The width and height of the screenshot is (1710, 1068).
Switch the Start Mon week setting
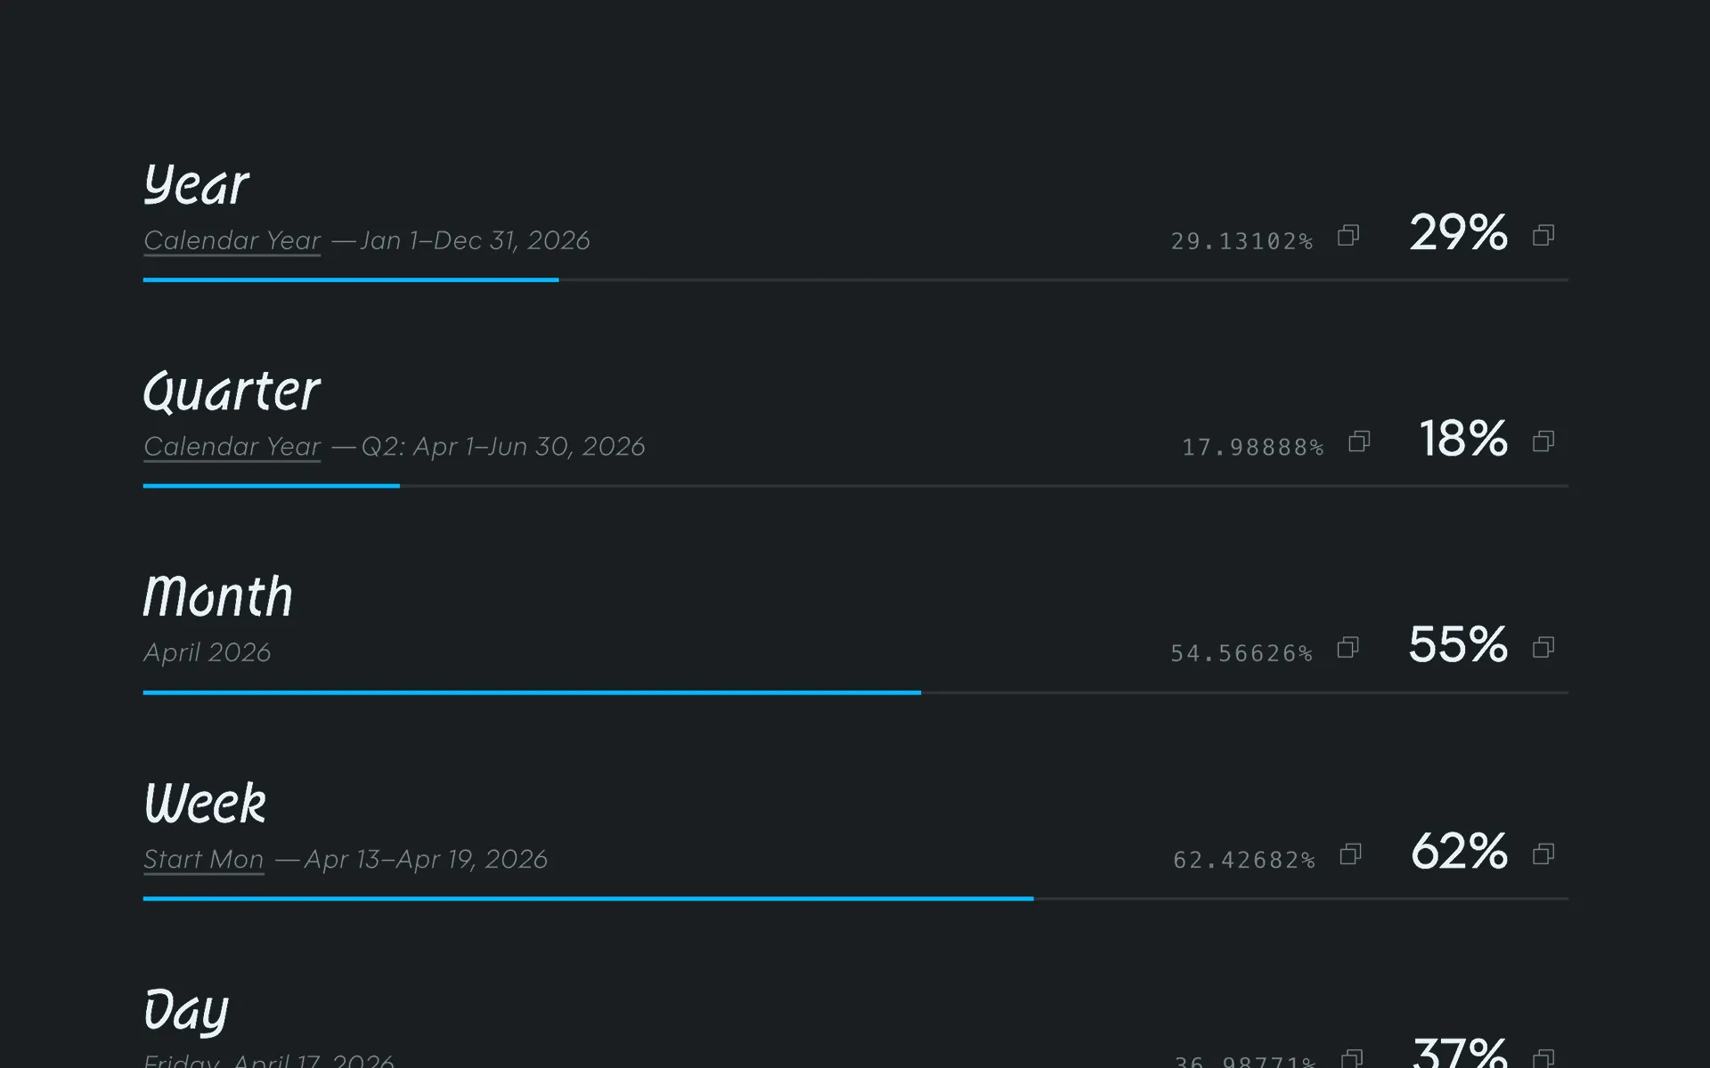(203, 860)
